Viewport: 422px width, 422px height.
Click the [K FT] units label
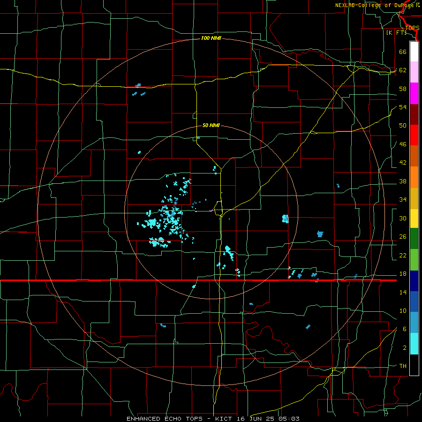(x=396, y=33)
